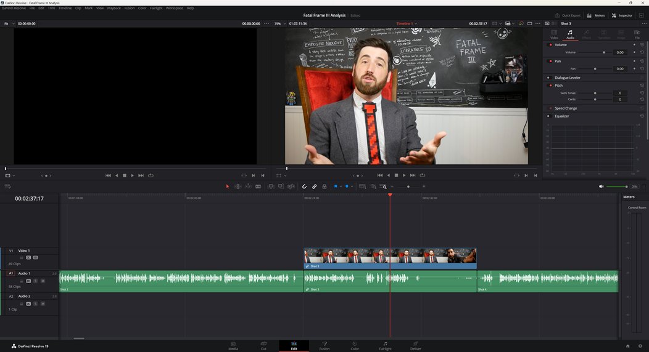Image resolution: width=649 pixels, height=352 pixels.
Task: Open source viewer options three-dot menu
Action: pos(266,23)
